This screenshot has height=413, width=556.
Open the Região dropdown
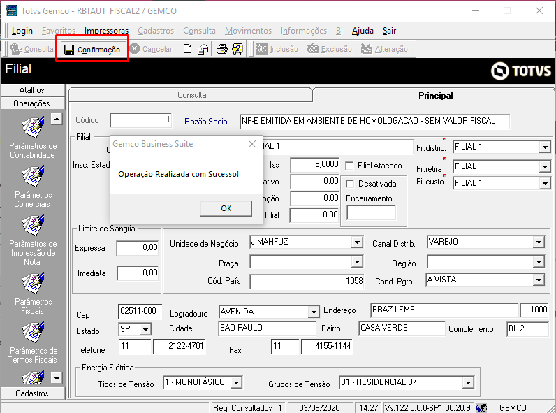click(539, 262)
